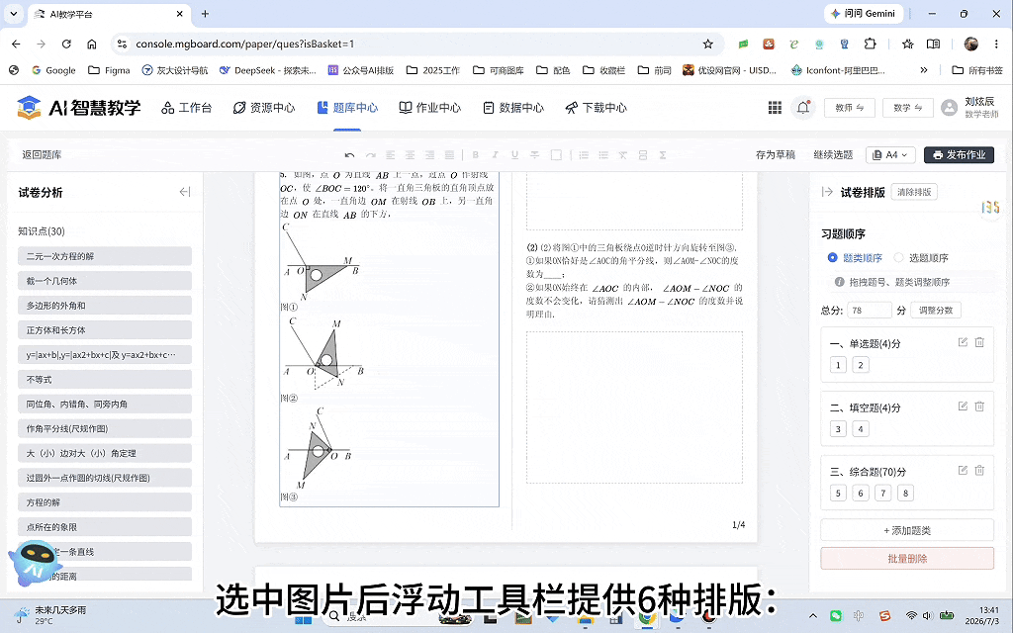This screenshot has height=633, width=1013.
Task: Go to 下载中心 tab
Action: (x=597, y=108)
